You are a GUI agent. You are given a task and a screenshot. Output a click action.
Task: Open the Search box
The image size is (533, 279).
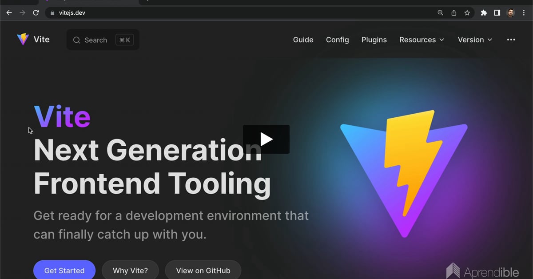(103, 40)
